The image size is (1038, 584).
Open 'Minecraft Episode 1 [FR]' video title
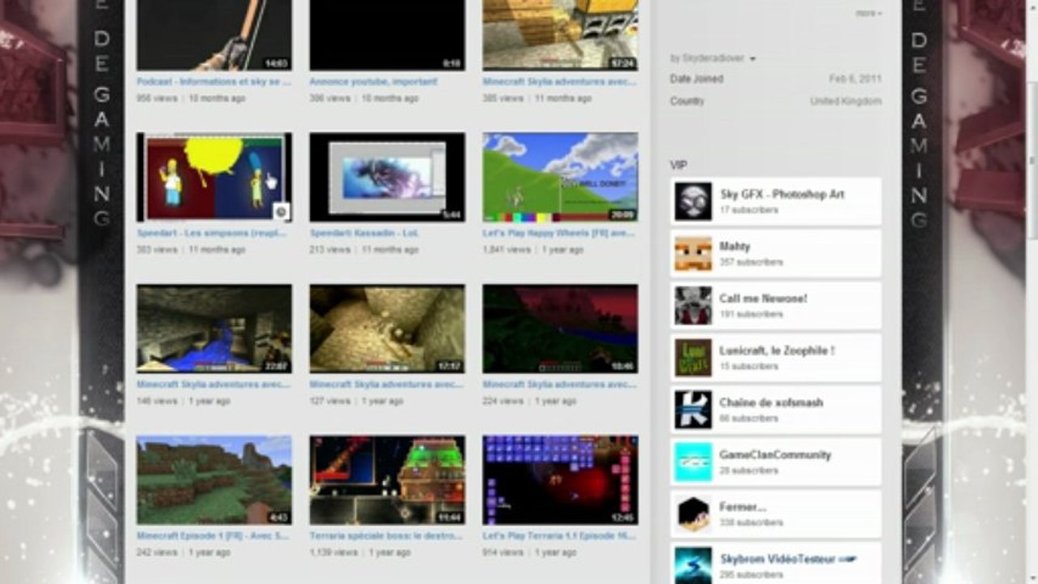click(x=213, y=536)
